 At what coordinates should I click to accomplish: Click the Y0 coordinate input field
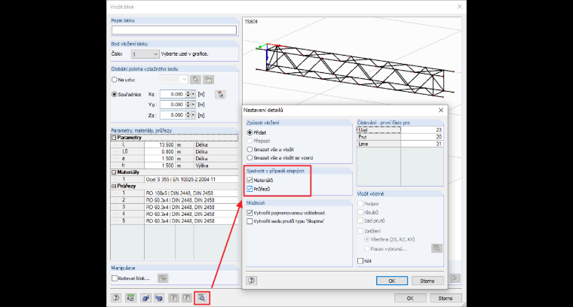coord(173,105)
